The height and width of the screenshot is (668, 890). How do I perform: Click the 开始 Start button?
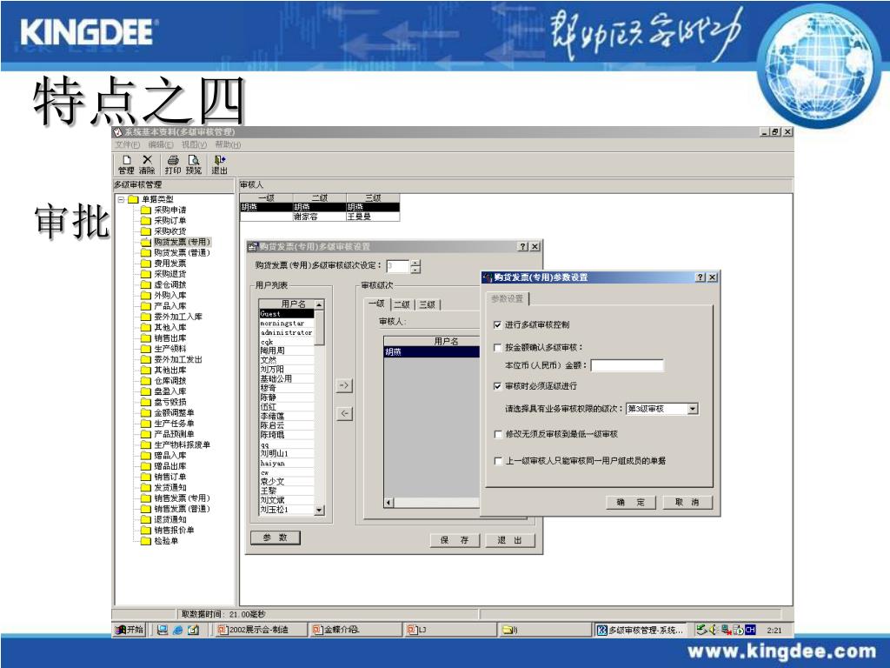[x=130, y=630]
